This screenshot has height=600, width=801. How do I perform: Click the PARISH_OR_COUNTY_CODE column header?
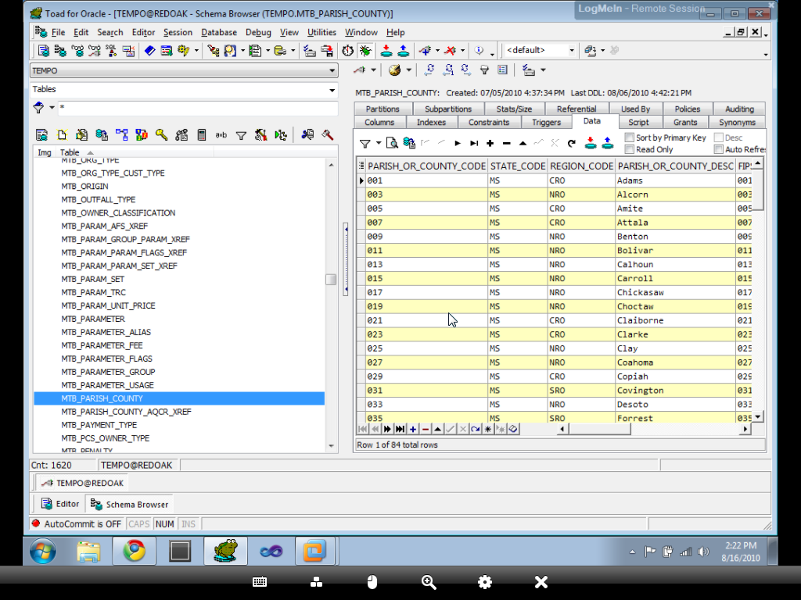(x=426, y=166)
